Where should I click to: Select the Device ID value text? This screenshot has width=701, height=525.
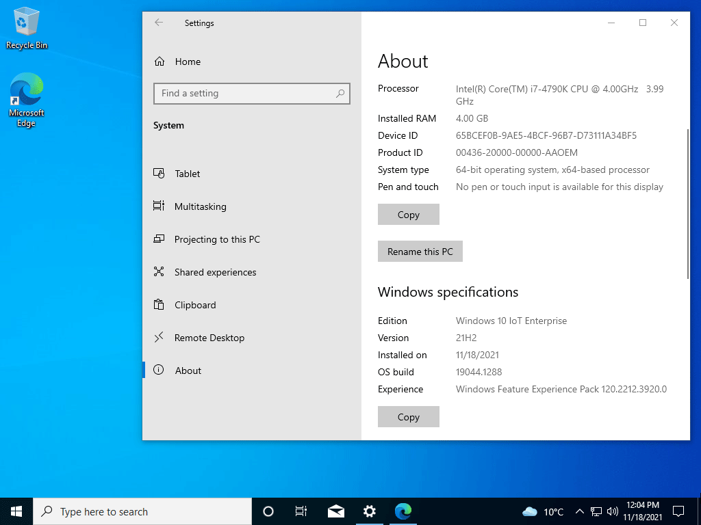pos(546,135)
